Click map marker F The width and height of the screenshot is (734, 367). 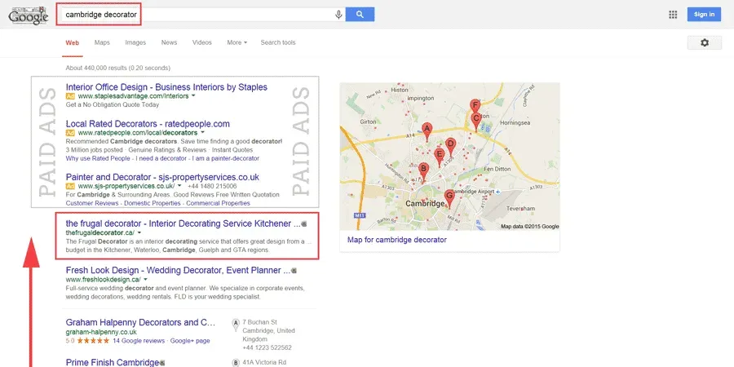pos(475,107)
